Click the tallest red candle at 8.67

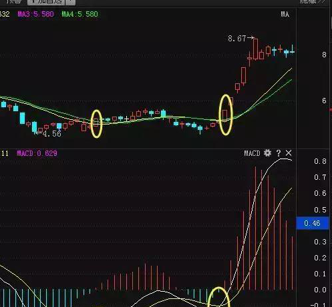click(x=255, y=49)
